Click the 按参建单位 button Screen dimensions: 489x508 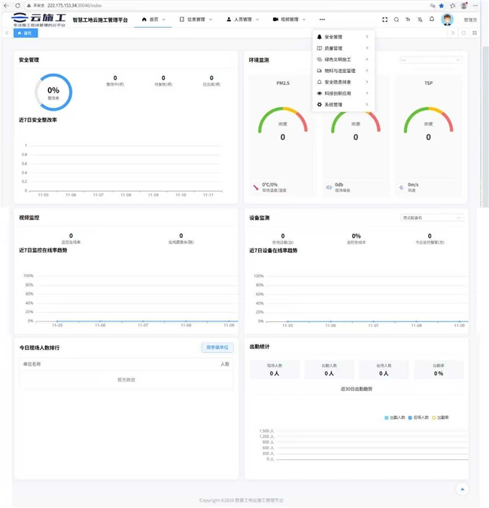217,347
